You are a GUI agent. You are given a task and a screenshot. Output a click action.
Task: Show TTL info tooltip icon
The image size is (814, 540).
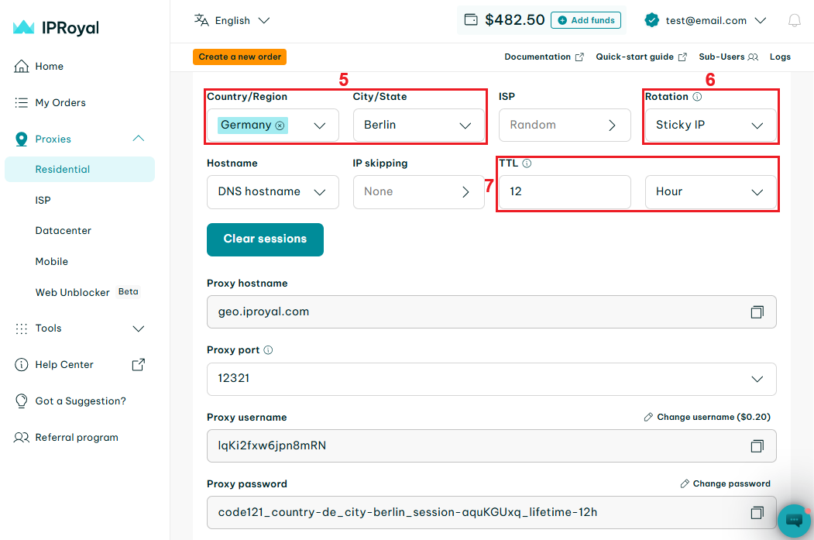click(527, 163)
